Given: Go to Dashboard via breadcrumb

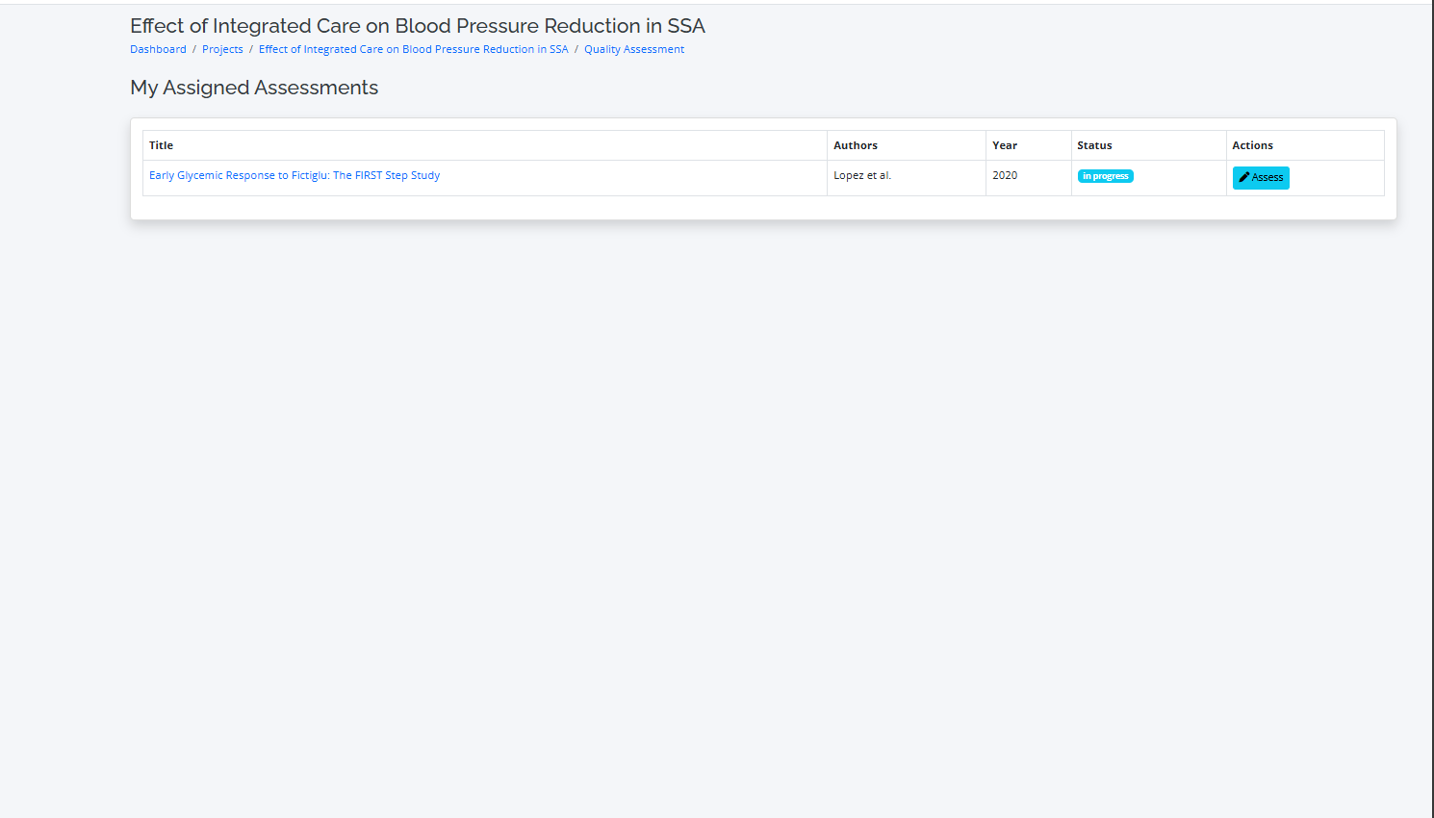Looking at the screenshot, I should pos(158,49).
